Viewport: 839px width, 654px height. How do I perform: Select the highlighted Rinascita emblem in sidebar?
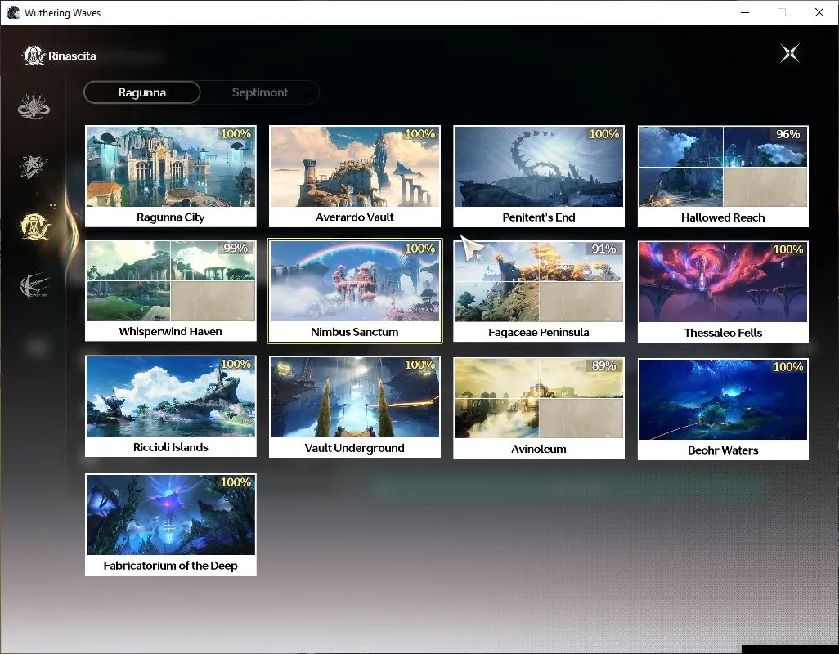(35, 226)
